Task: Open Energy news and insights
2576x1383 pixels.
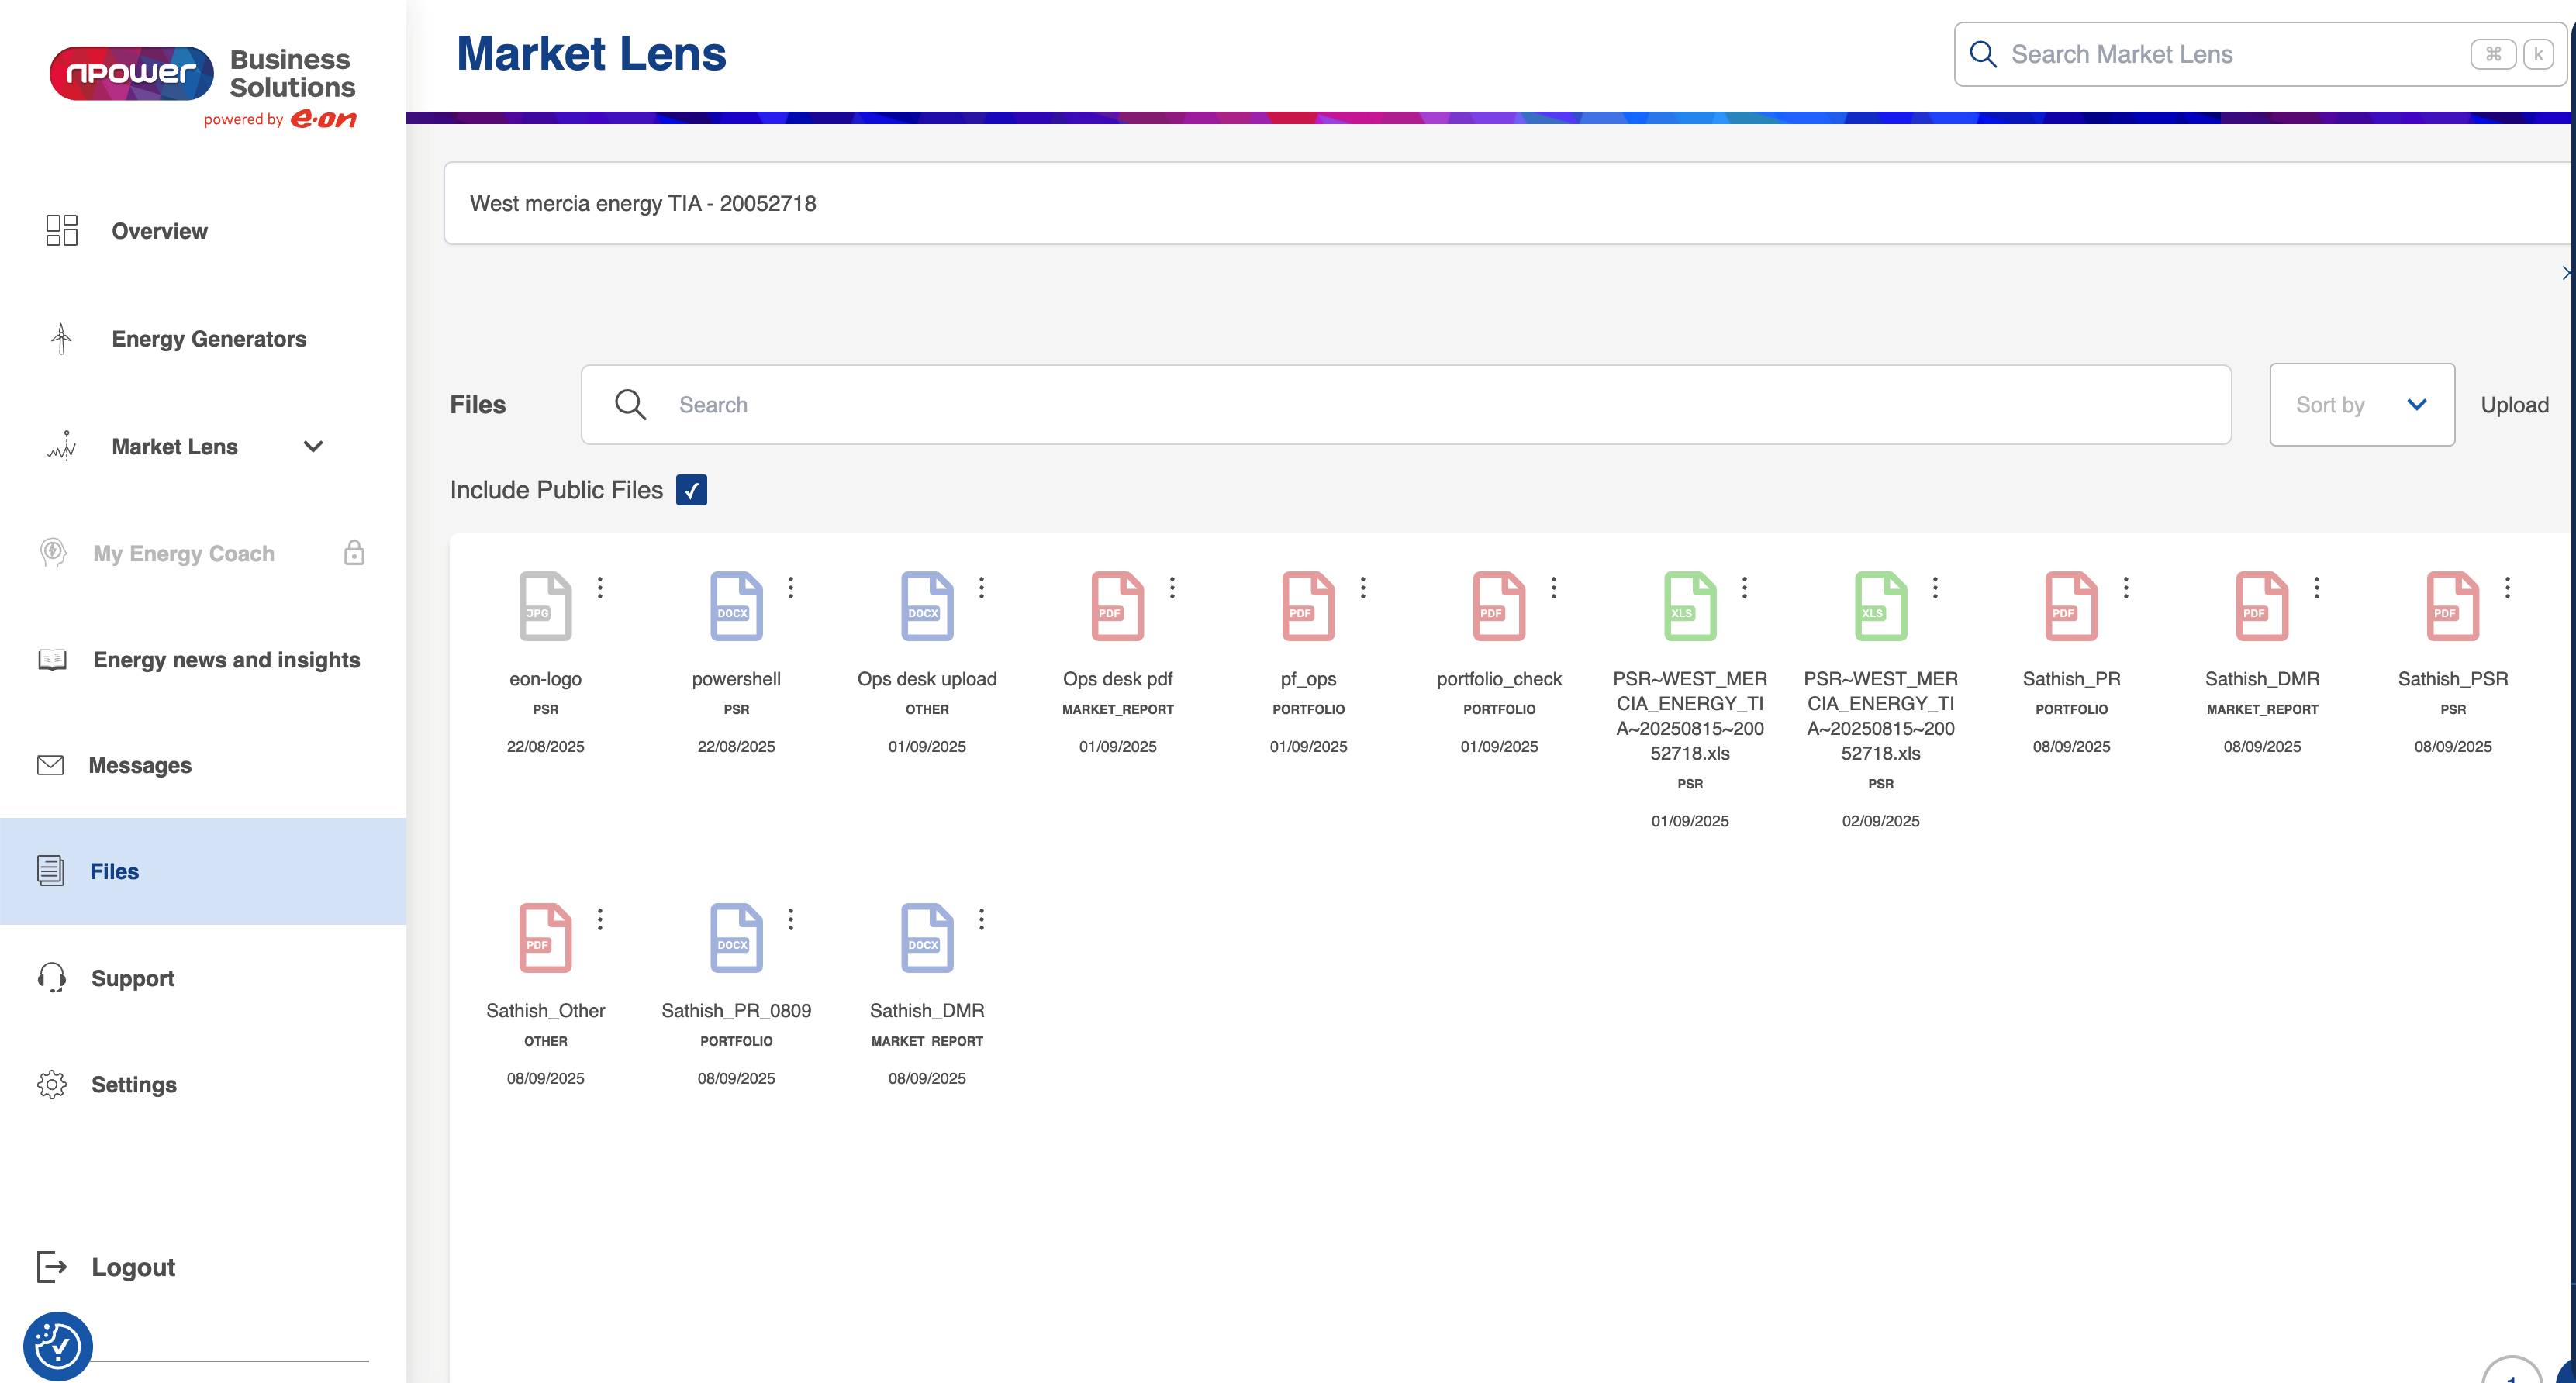Action: click(226, 660)
